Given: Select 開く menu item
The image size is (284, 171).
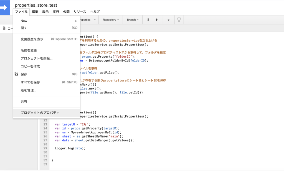Looking at the screenshot, I should (47, 28).
